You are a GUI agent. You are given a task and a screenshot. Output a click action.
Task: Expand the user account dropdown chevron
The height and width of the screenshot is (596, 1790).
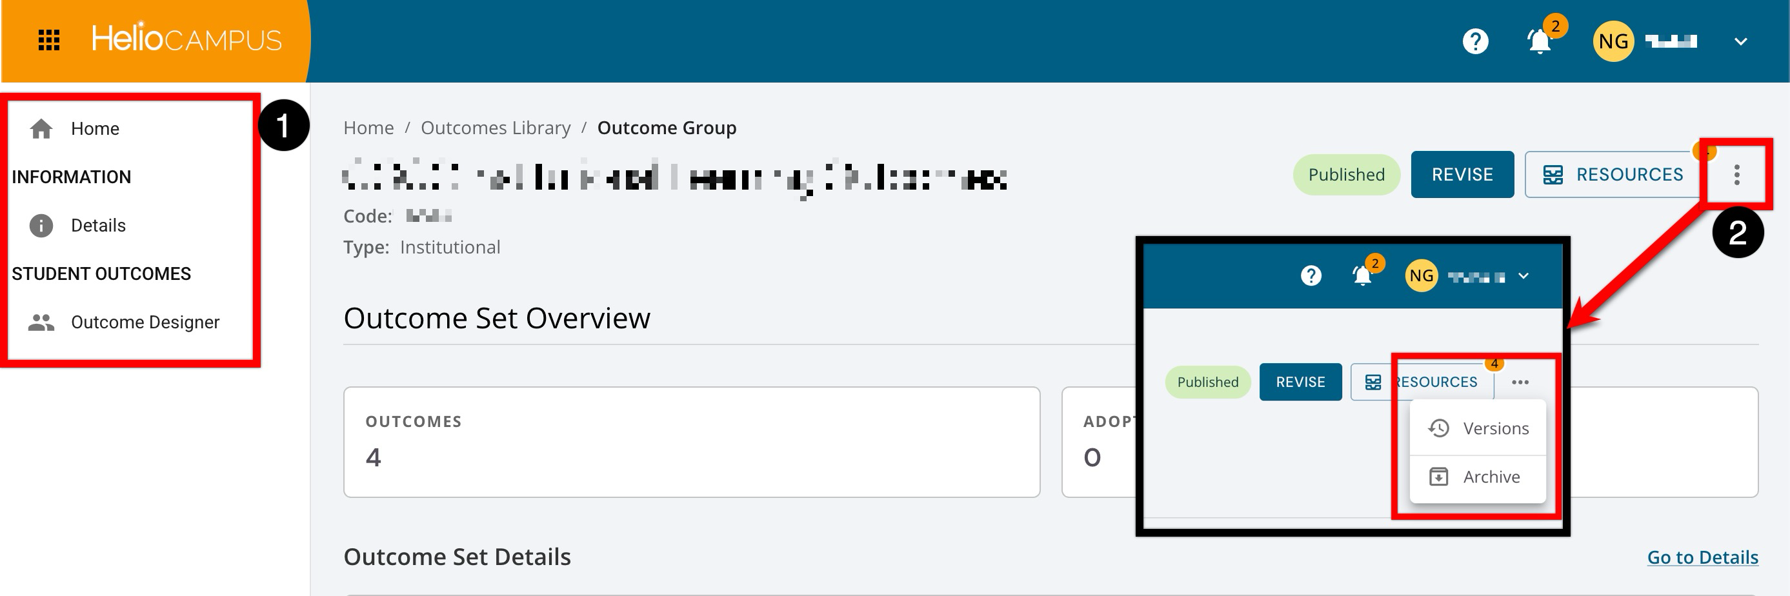point(1740,42)
